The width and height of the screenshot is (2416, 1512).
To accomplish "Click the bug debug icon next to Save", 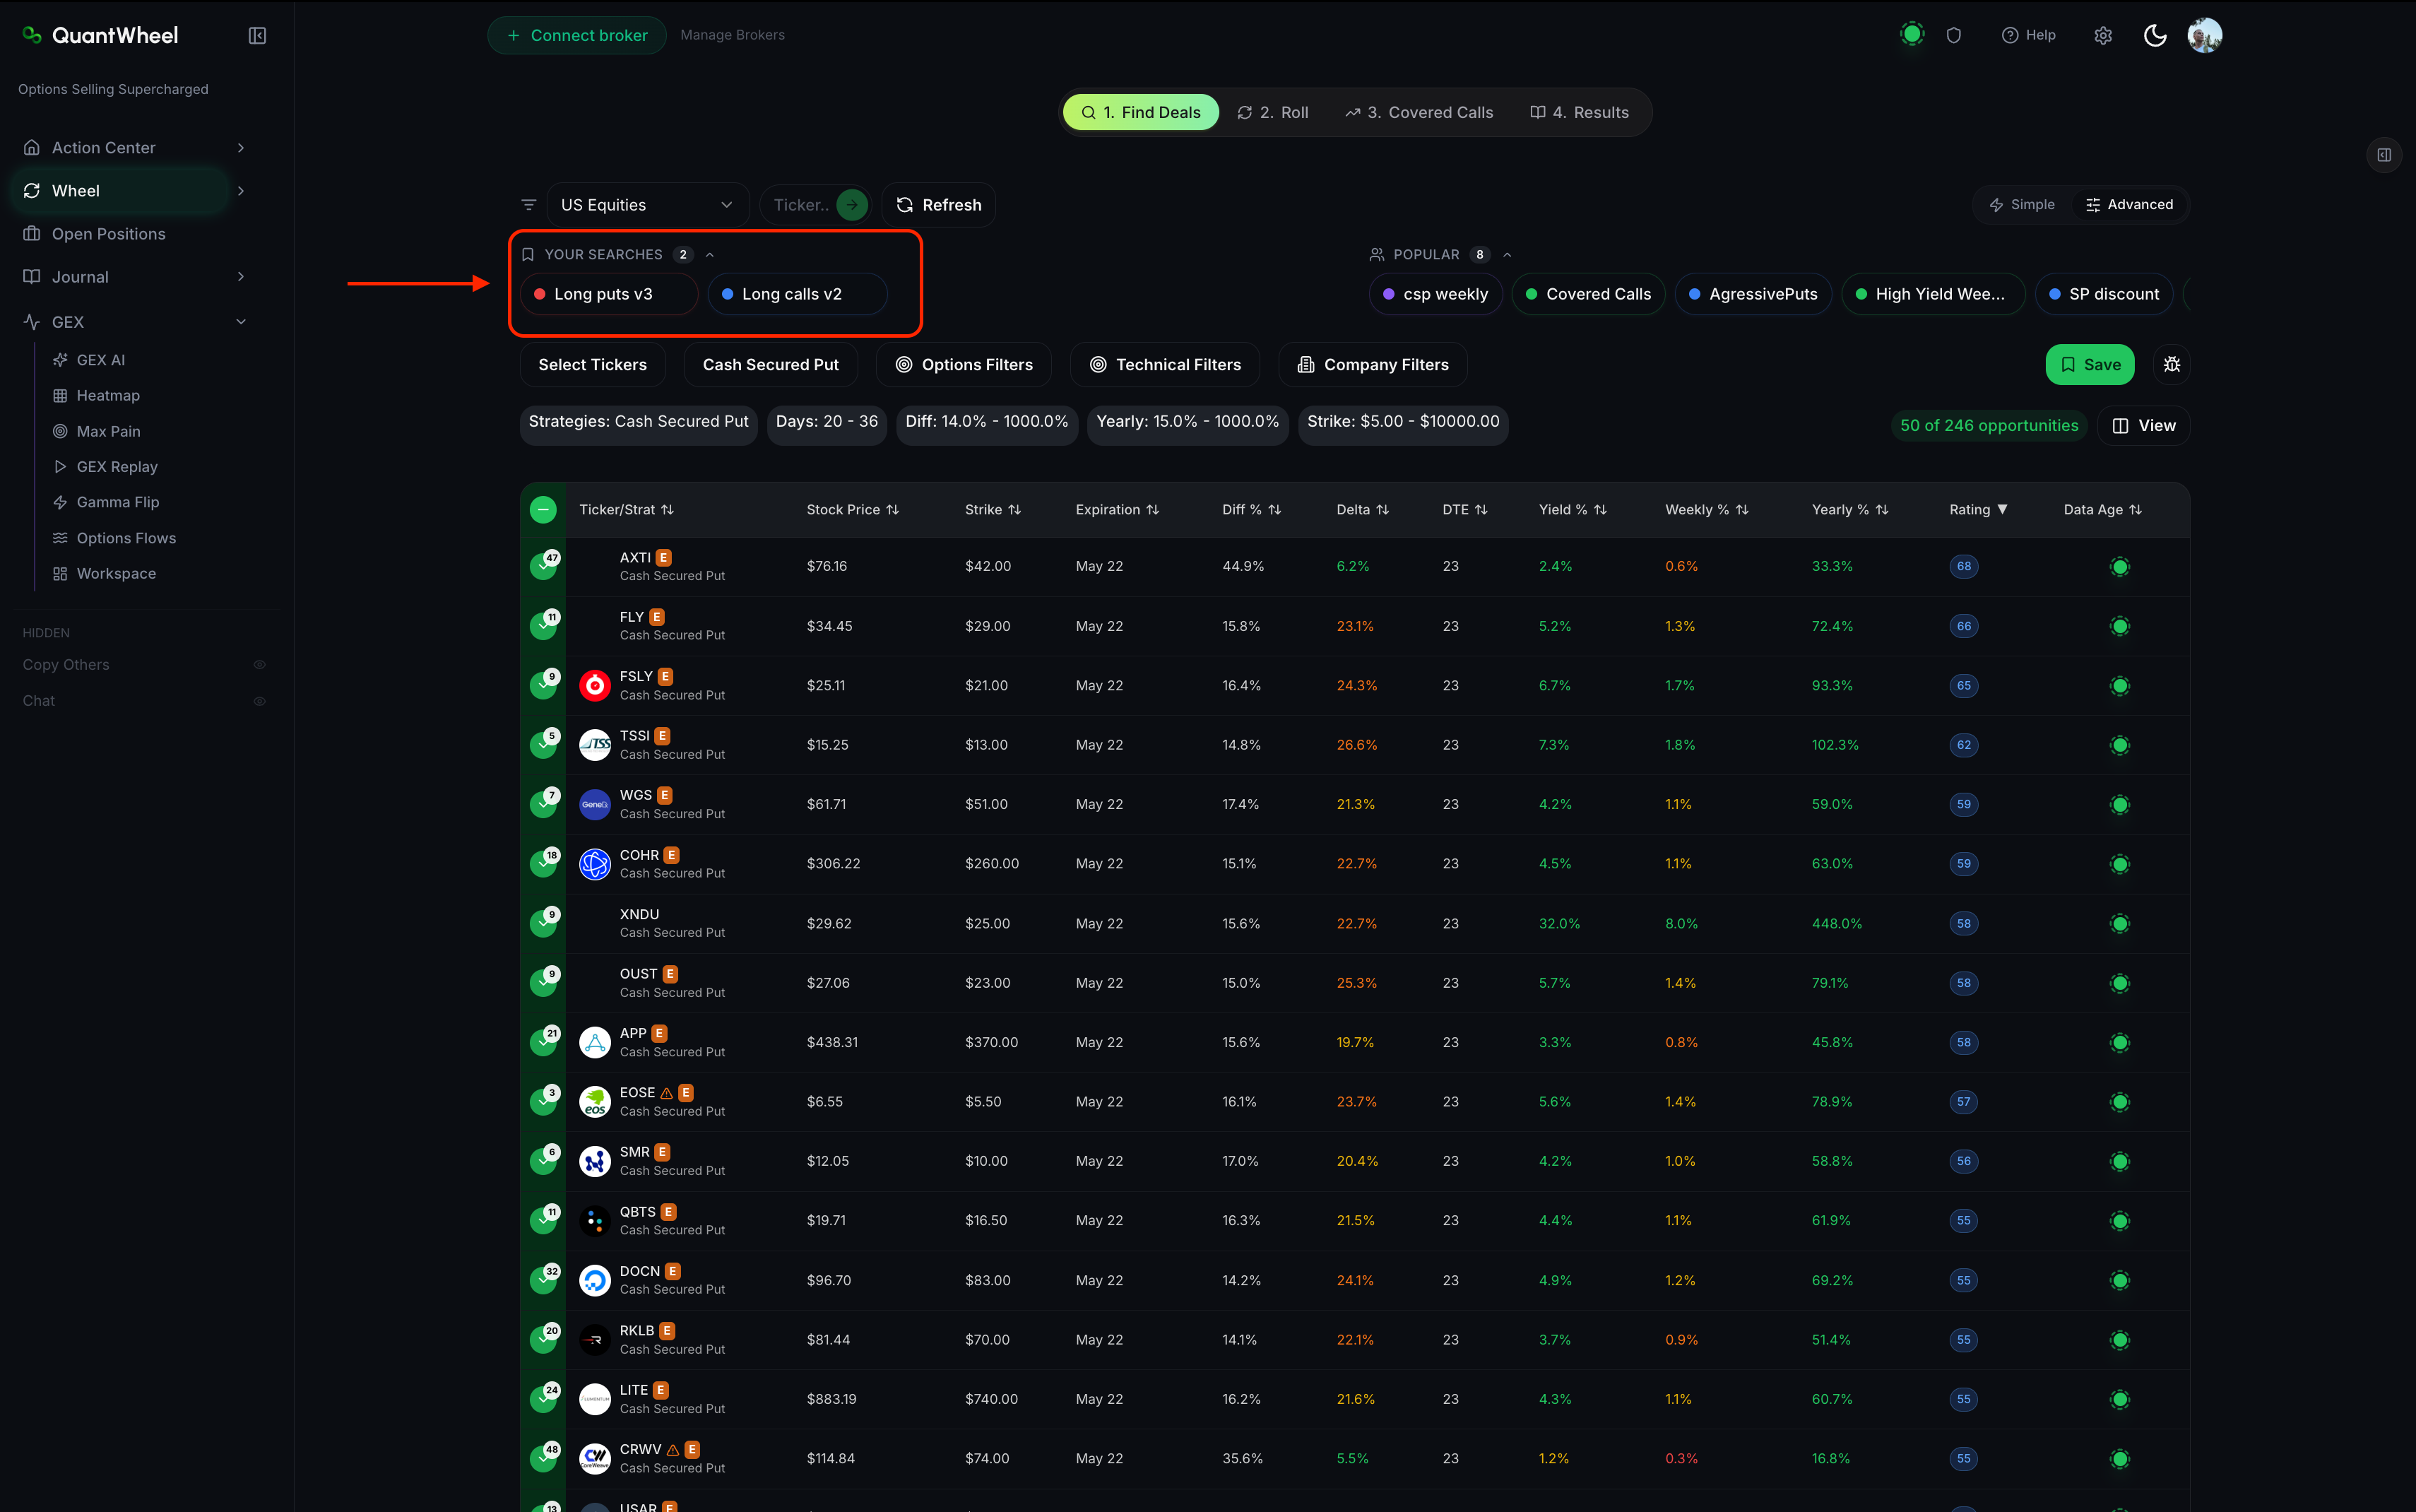I will (x=2171, y=365).
